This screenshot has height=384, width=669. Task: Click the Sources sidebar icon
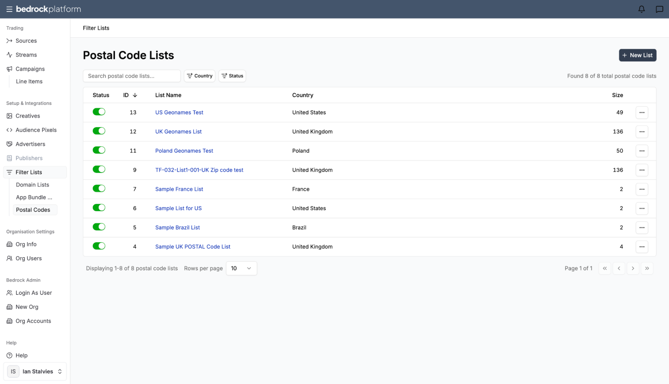pyautogui.click(x=9, y=41)
